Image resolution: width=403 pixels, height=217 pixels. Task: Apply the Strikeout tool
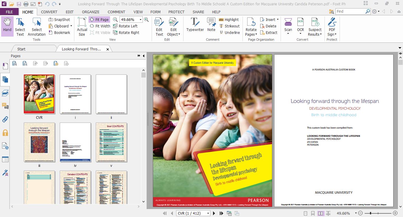[x=229, y=26]
